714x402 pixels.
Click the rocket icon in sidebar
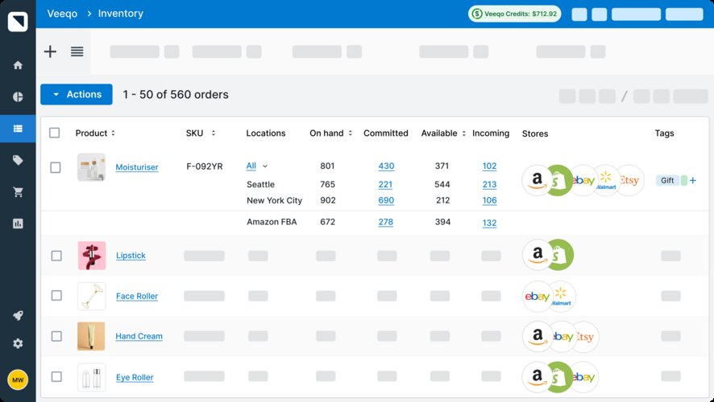[x=18, y=316]
